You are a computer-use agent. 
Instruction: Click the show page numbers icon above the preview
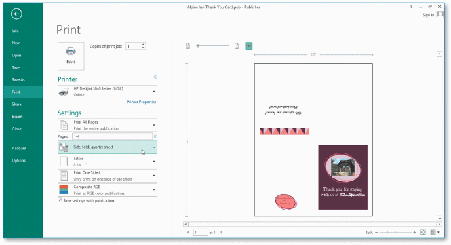tap(237, 46)
